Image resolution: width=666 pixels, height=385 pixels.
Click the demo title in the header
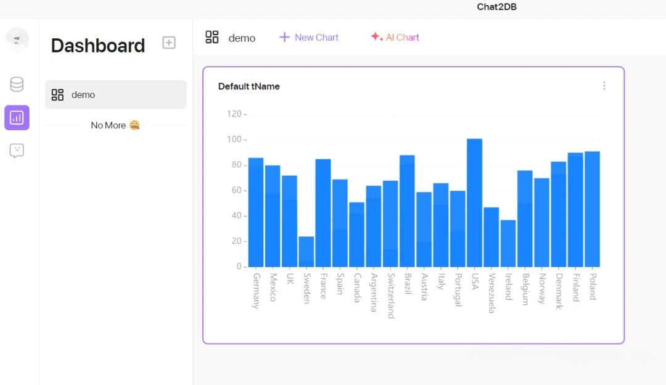point(242,38)
